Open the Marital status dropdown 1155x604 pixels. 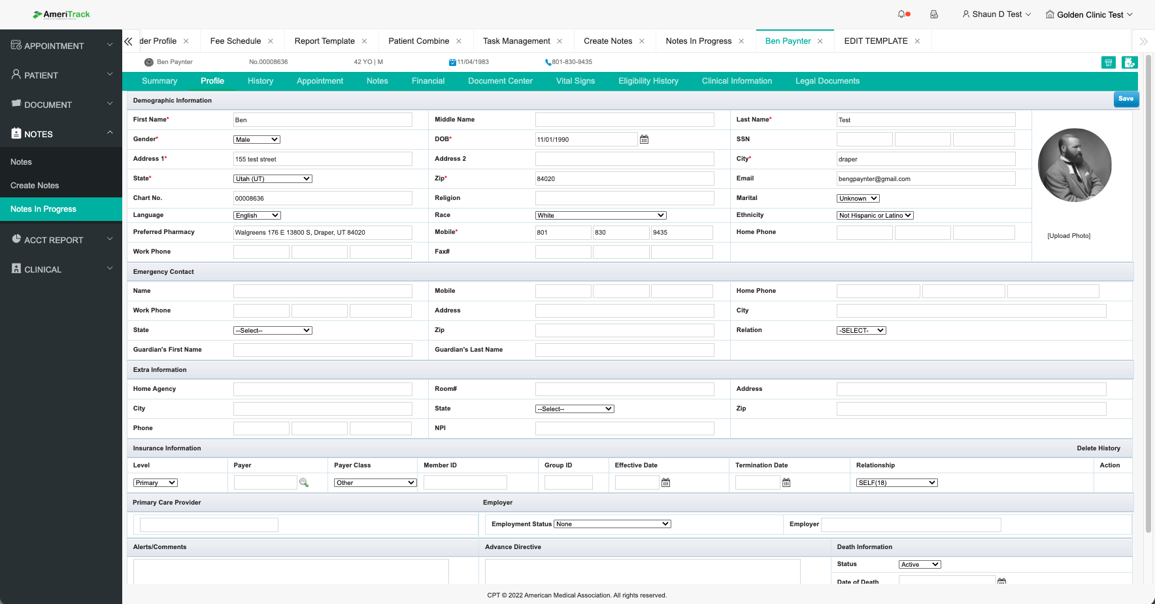point(858,198)
